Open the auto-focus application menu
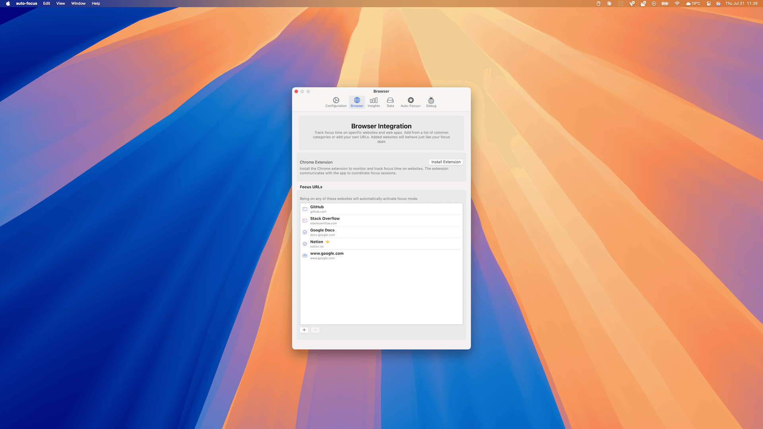The image size is (763, 429). pyautogui.click(x=27, y=4)
